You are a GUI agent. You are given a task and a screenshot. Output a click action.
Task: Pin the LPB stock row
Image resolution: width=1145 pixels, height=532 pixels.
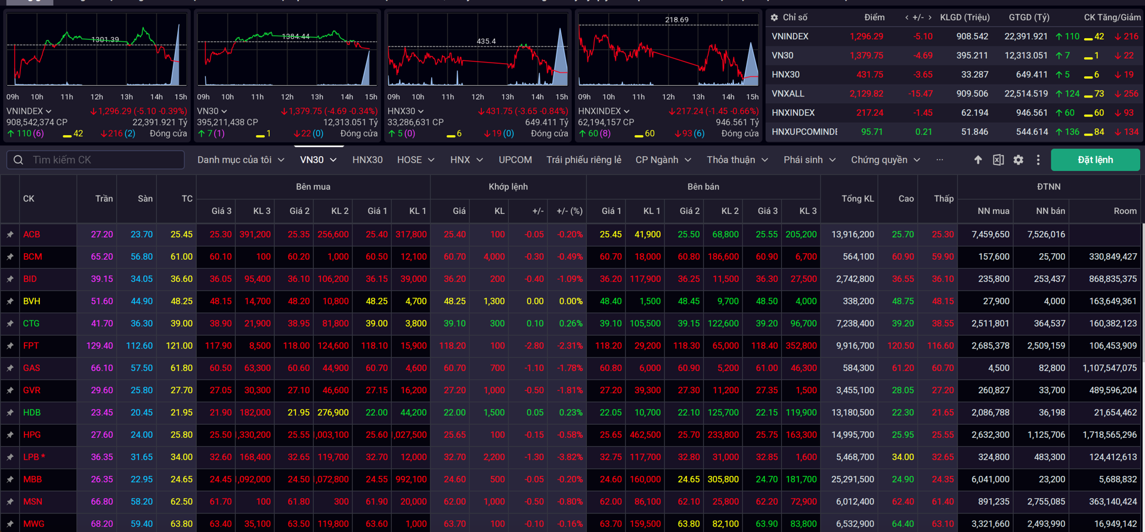tap(10, 457)
